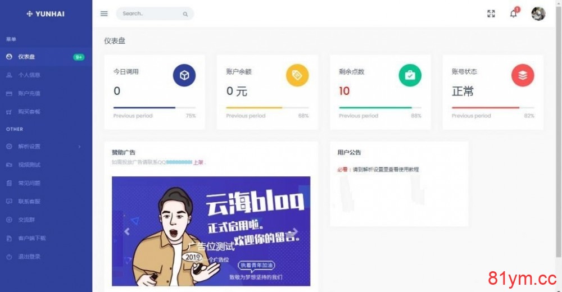This screenshot has width=562, height=292.
Task: Click the 剩余点数 green progress bar
Action: 380,107
